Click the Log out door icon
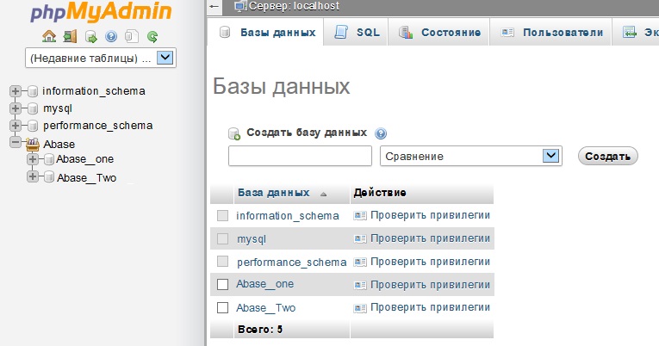 [70, 36]
